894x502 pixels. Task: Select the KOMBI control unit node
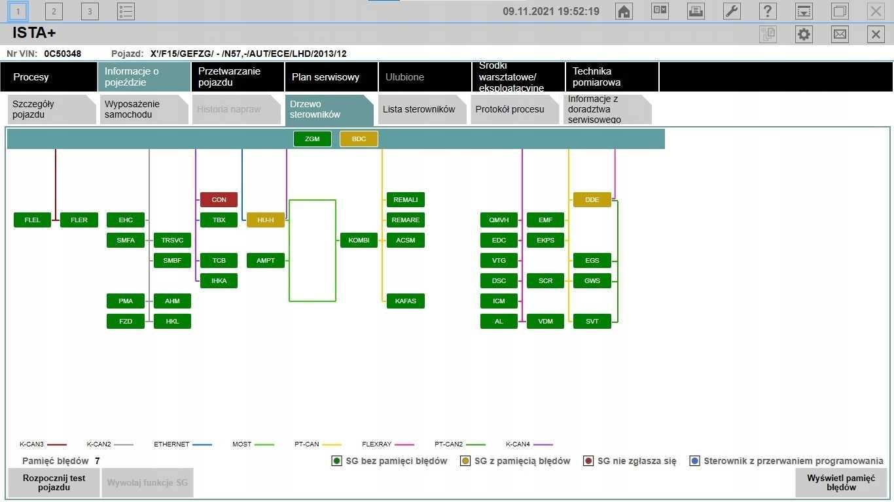point(359,241)
